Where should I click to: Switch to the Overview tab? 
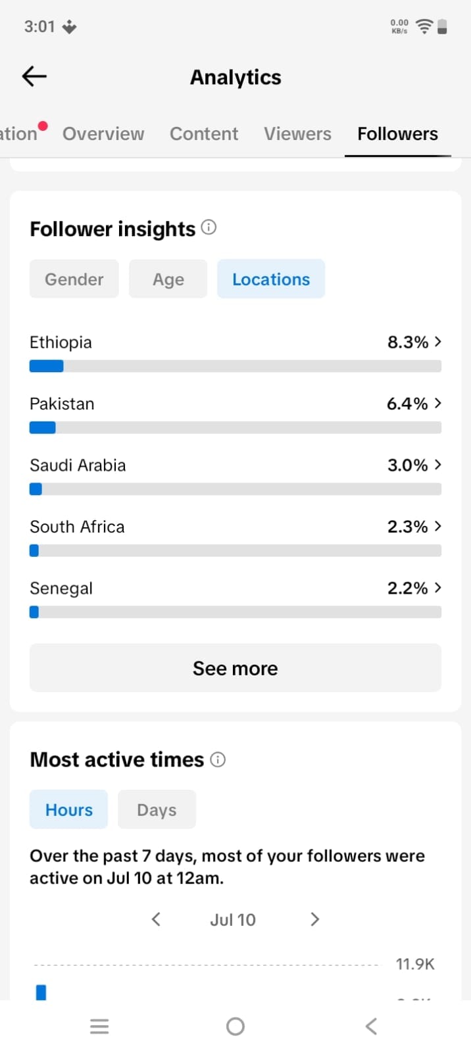103,133
